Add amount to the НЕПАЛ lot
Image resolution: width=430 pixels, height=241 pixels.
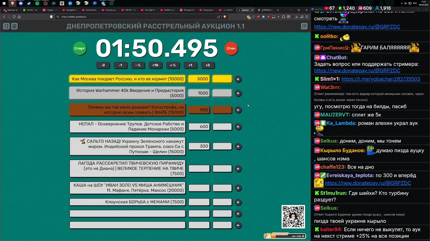238,127
